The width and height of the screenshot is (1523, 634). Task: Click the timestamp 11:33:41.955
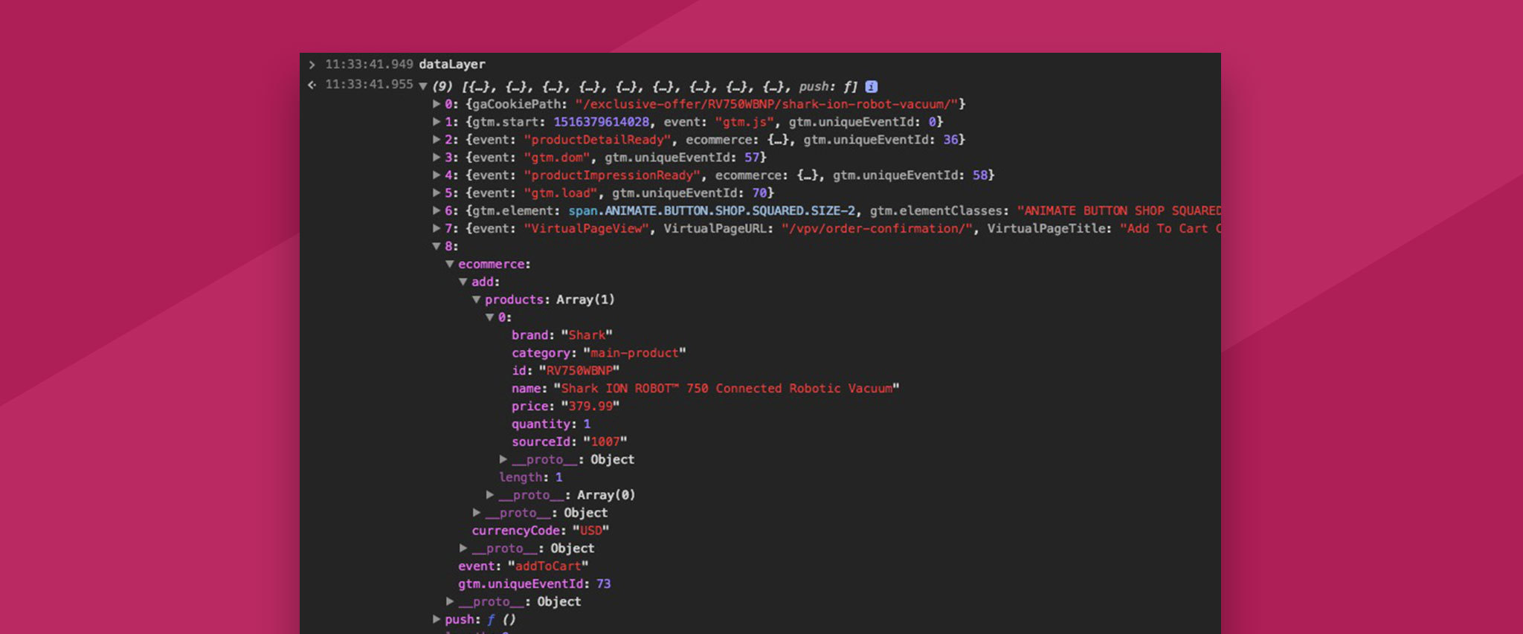click(369, 85)
